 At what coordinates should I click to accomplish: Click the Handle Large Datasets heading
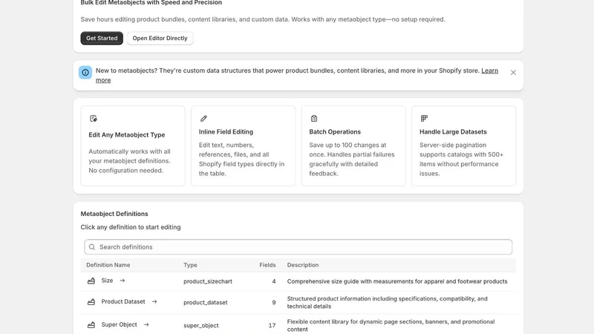[453, 132]
